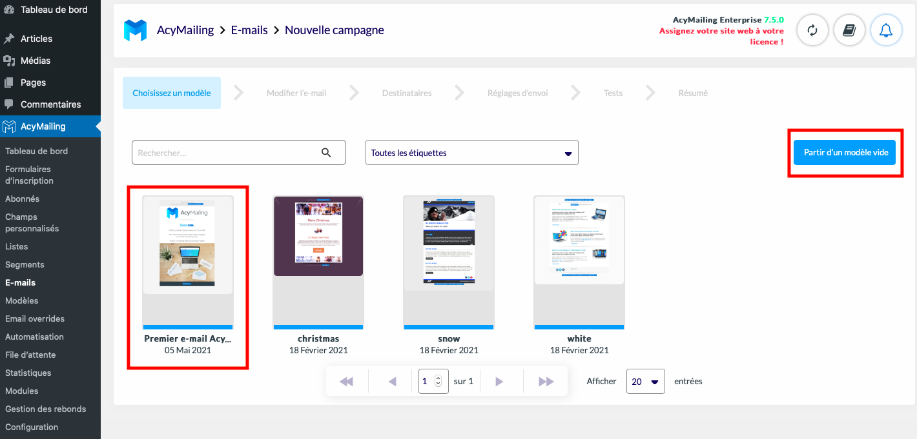Follow the E-mails breadcrumb link
Screen dimensions: 917x439
249,30
